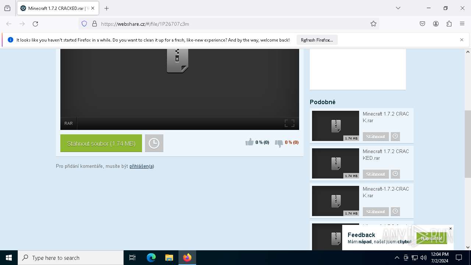
Task: Show site security lock information
Action: tap(95, 24)
